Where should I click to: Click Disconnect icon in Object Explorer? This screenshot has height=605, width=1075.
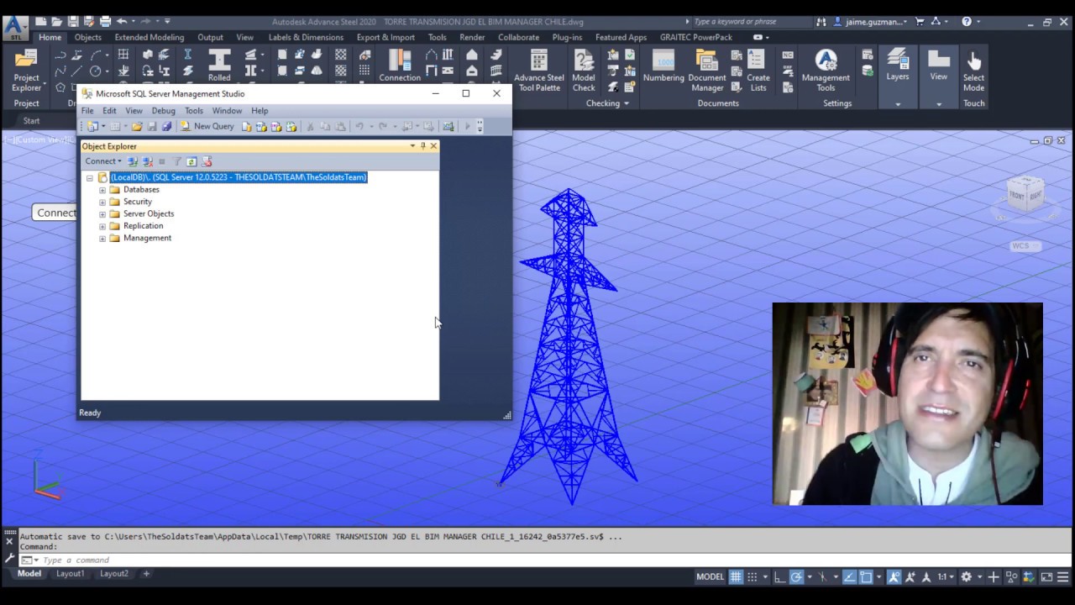[x=147, y=161]
